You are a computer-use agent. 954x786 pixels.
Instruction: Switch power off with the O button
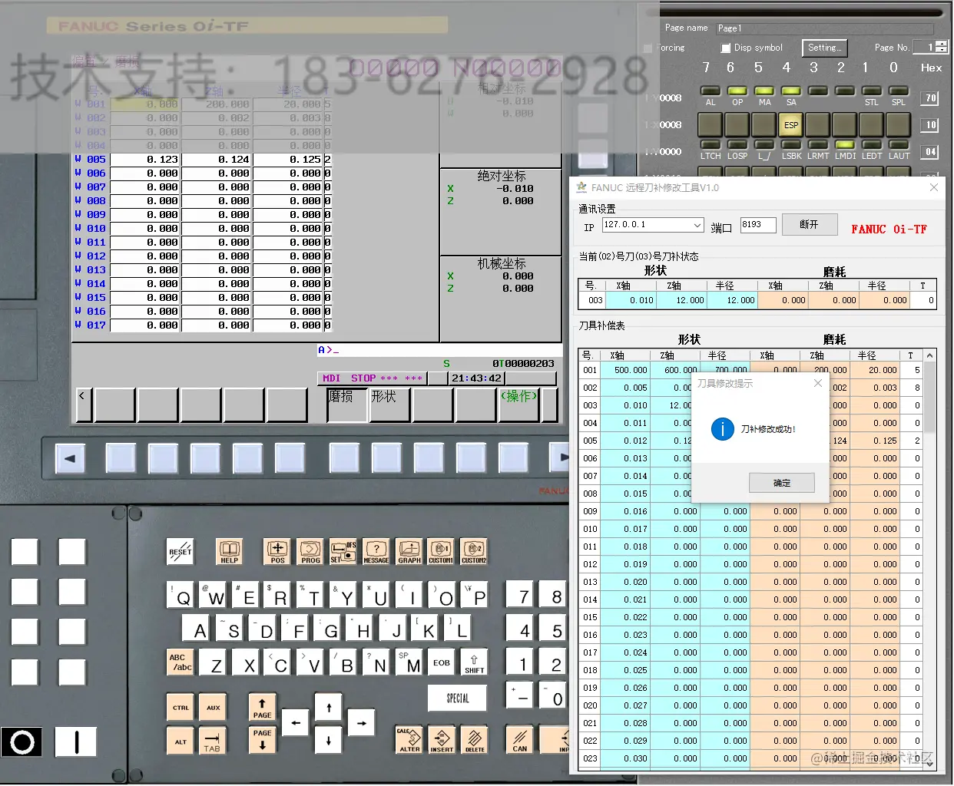click(x=22, y=742)
